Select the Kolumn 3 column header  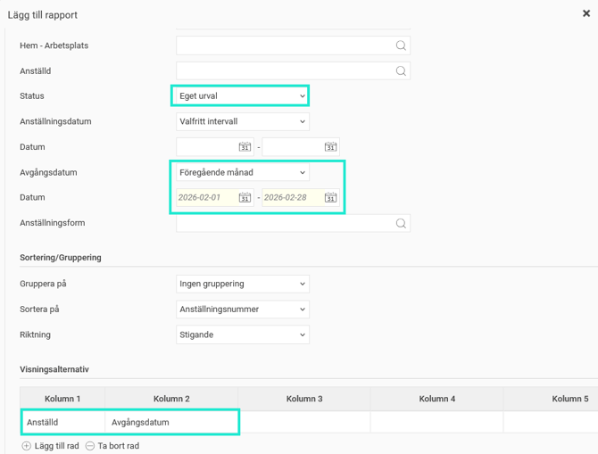[304, 399]
